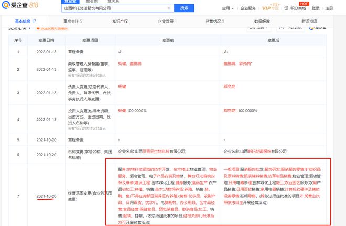Click the 变更日期 column header
346x226 pixels.
46,40
